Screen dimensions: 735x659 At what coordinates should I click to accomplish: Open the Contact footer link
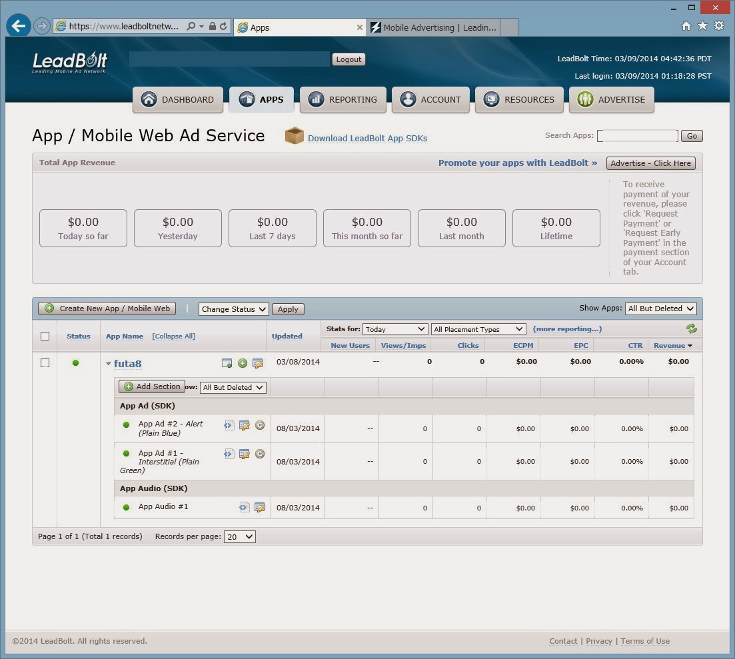pyautogui.click(x=563, y=641)
